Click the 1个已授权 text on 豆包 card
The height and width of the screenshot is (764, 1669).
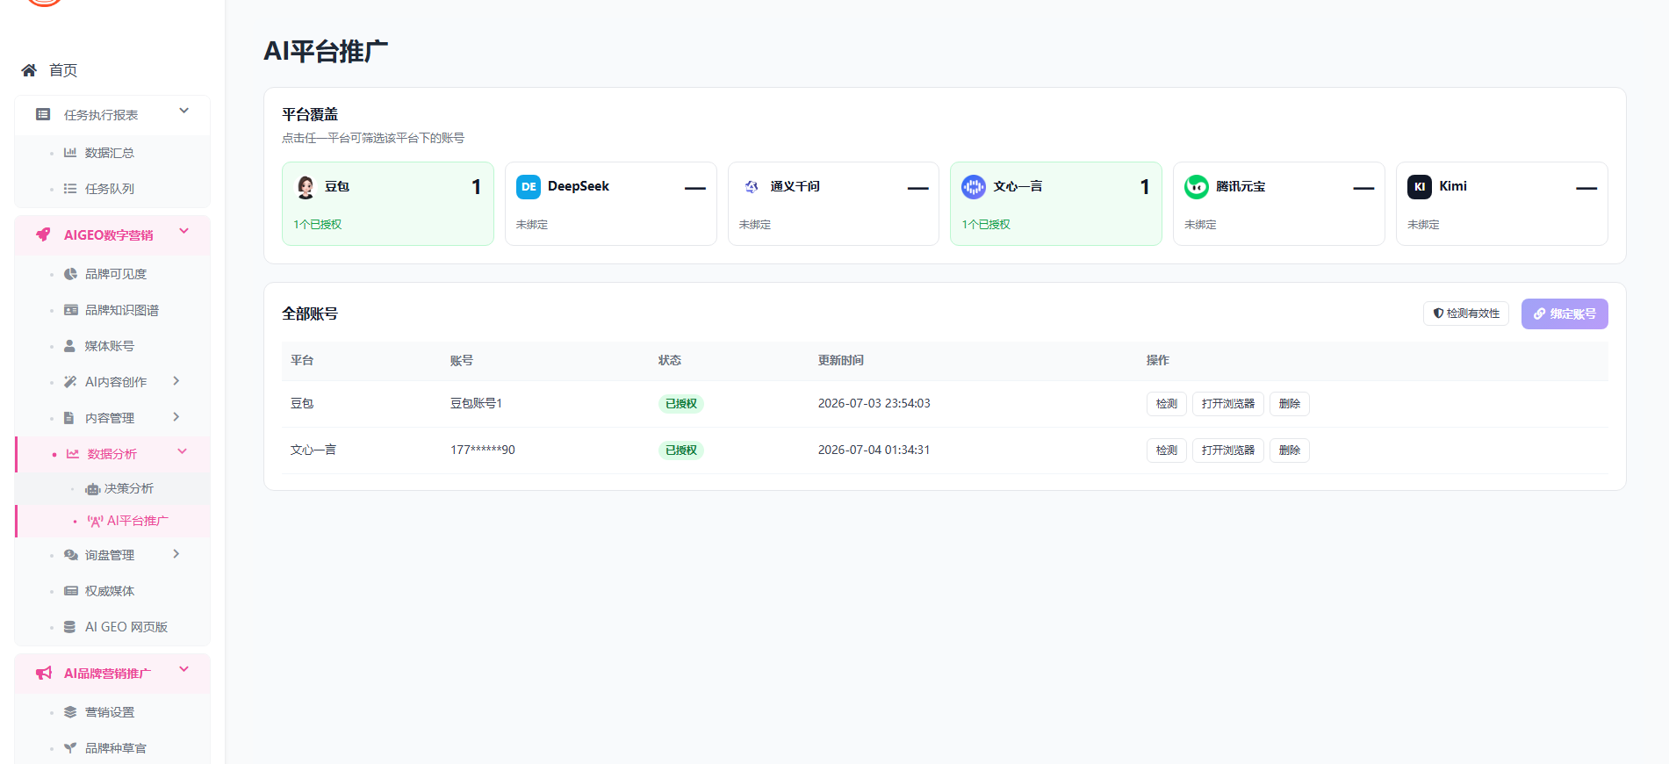(318, 225)
